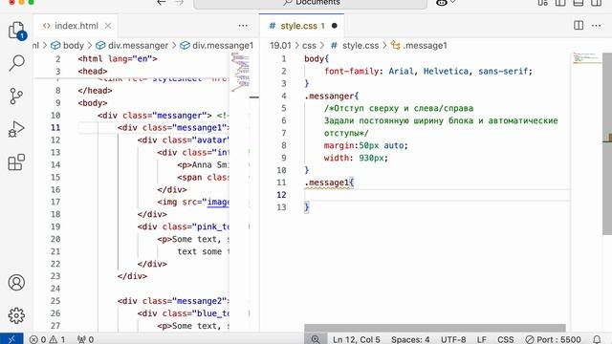Split the right editor group
Screen dimensions: 612x344
[579, 26]
